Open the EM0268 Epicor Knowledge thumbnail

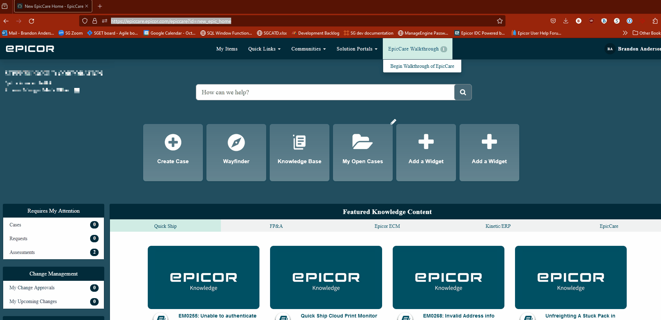pyautogui.click(x=449, y=277)
